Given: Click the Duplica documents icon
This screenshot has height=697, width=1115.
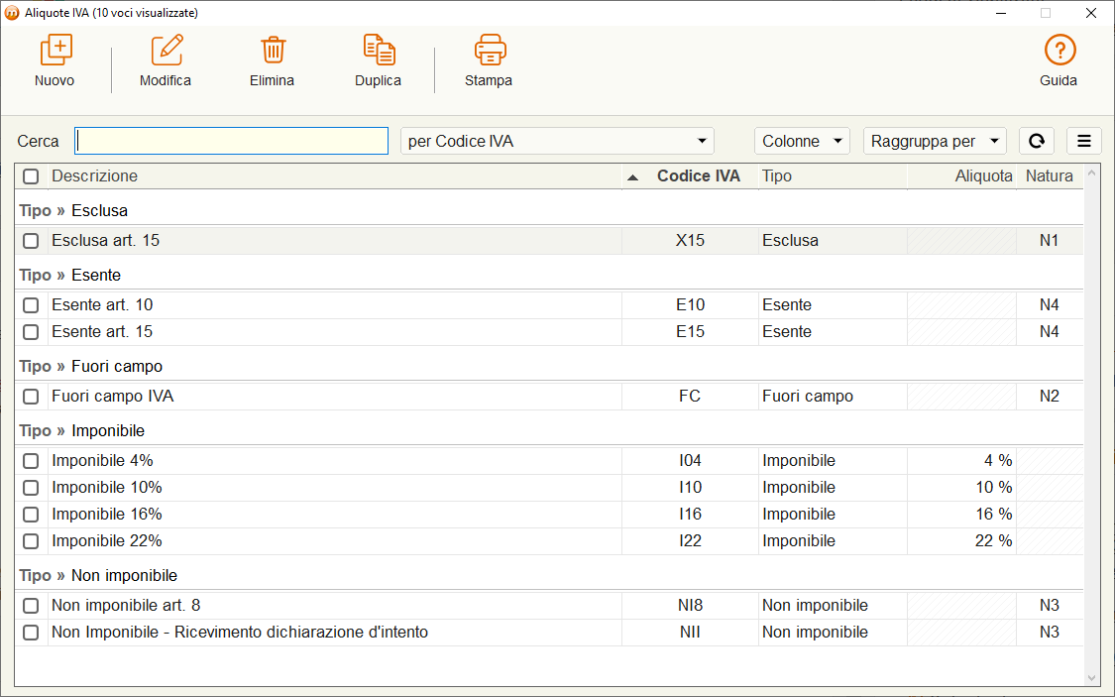Looking at the screenshot, I should tap(379, 50).
